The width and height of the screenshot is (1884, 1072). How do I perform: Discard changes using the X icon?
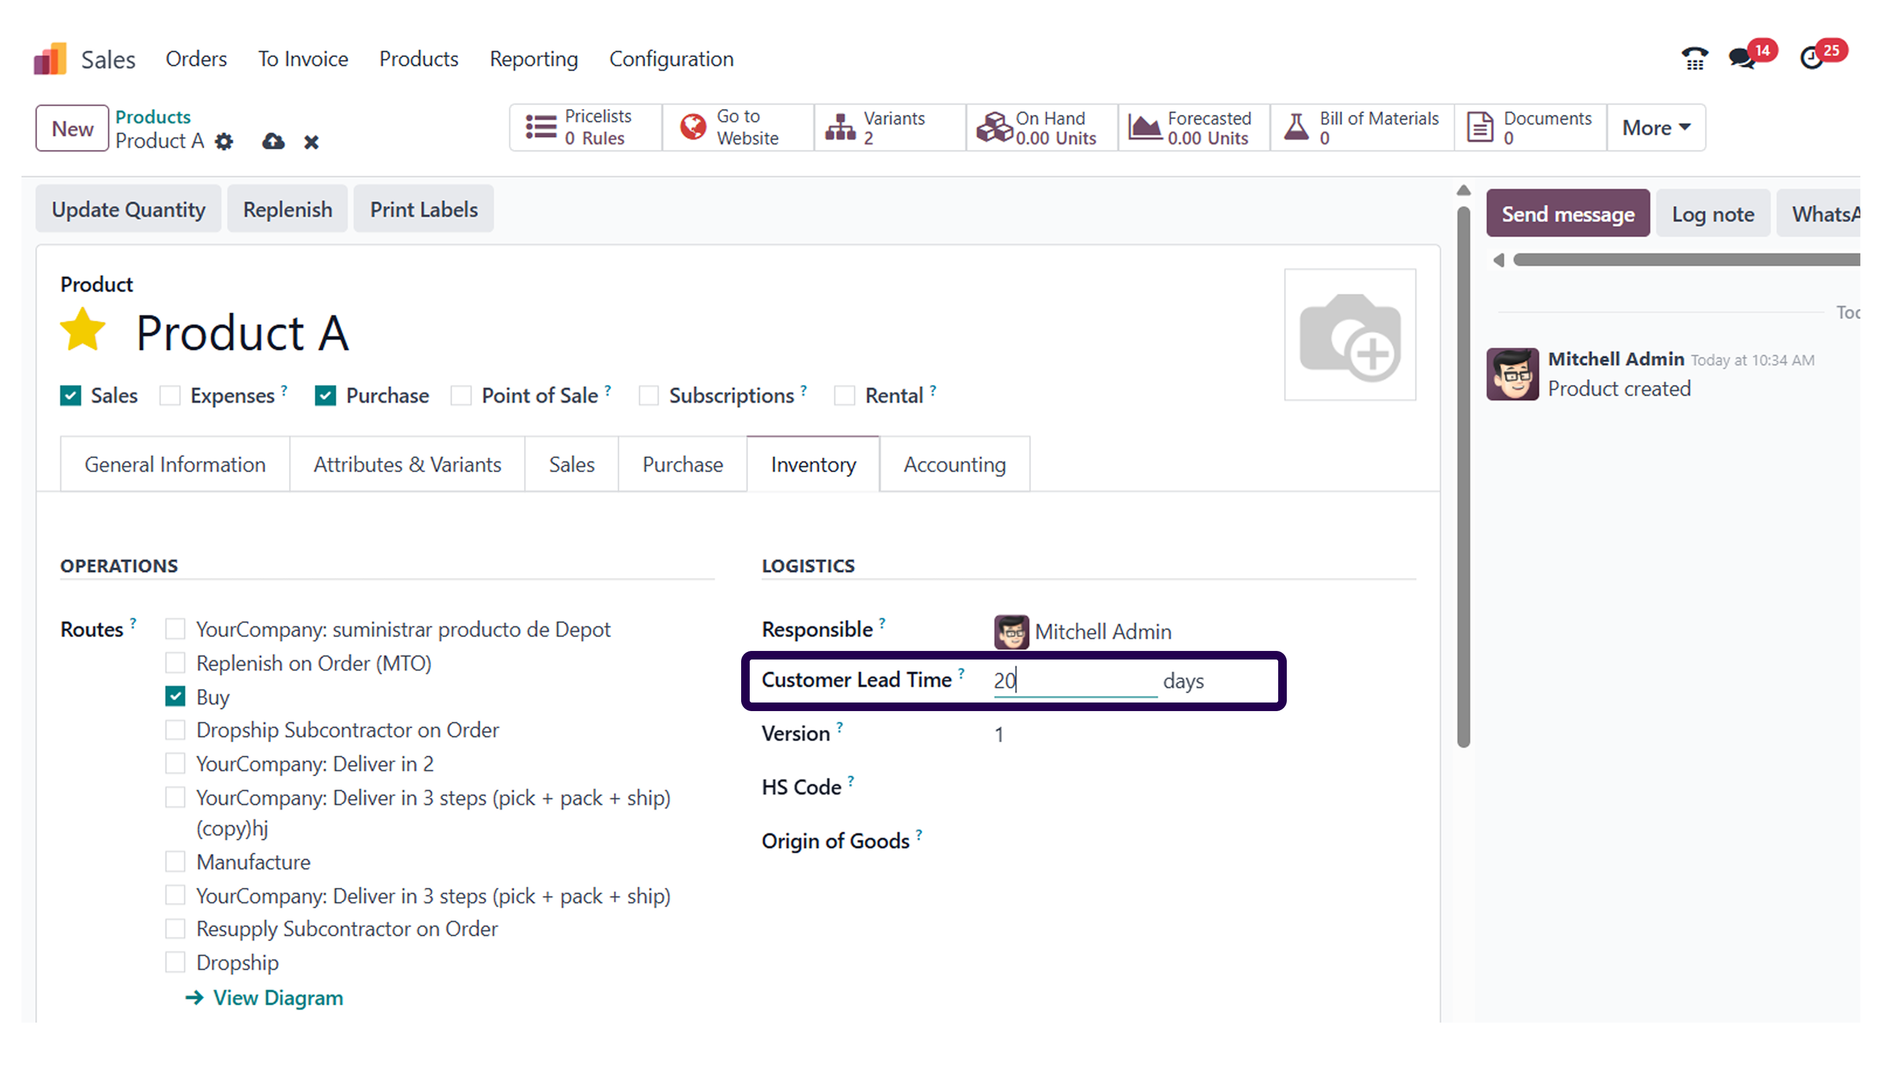(x=311, y=141)
